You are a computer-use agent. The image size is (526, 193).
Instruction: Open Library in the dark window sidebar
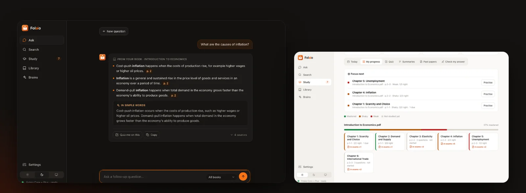click(x=42, y=68)
